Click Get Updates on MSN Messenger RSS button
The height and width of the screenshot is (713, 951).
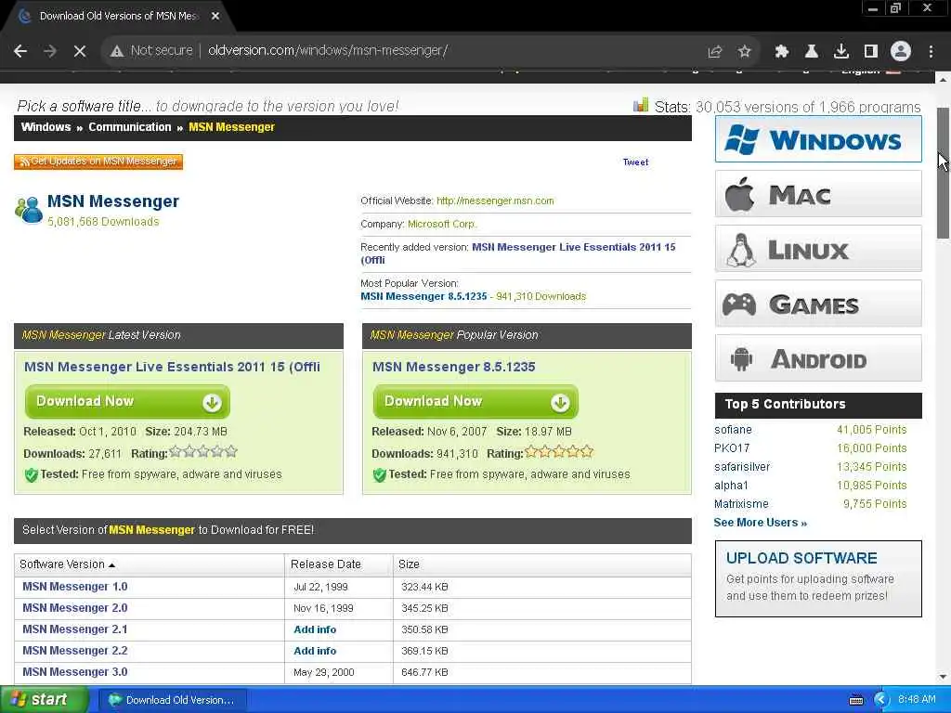coord(98,162)
